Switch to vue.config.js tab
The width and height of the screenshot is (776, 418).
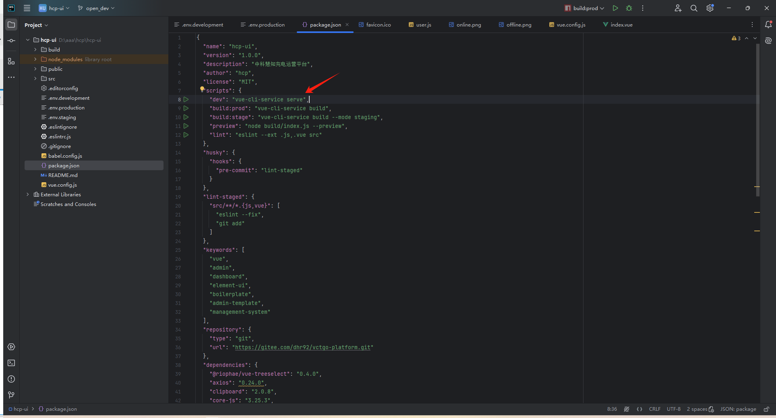(567, 25)
